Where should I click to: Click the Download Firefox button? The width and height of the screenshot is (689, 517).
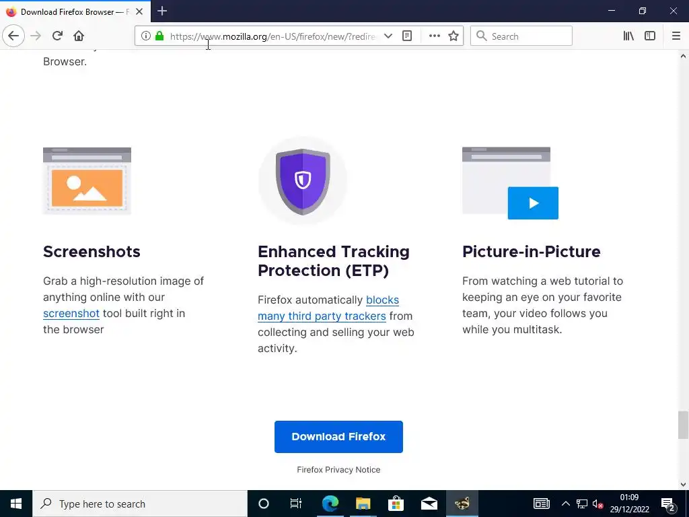click(x=338, y=436)
